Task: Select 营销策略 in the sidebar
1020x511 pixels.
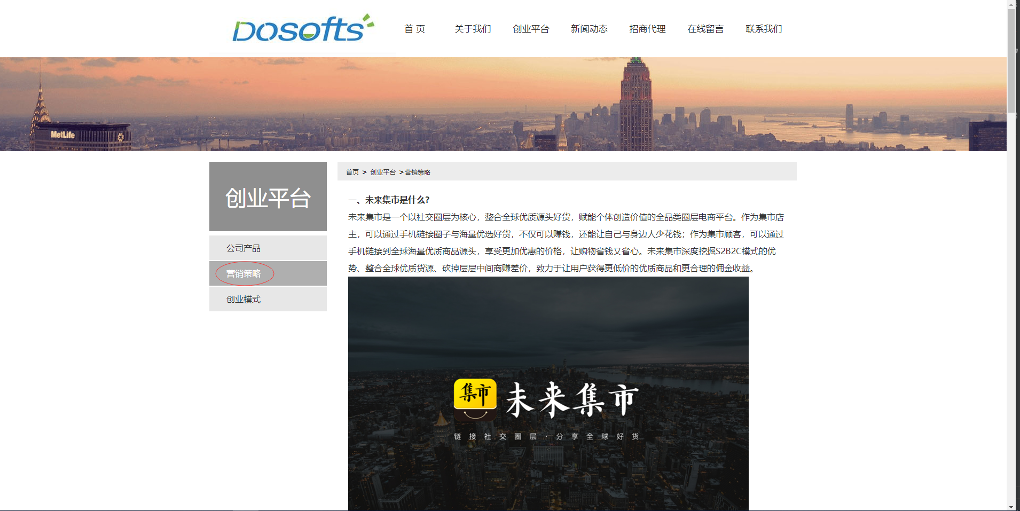Action: [268, 273]
